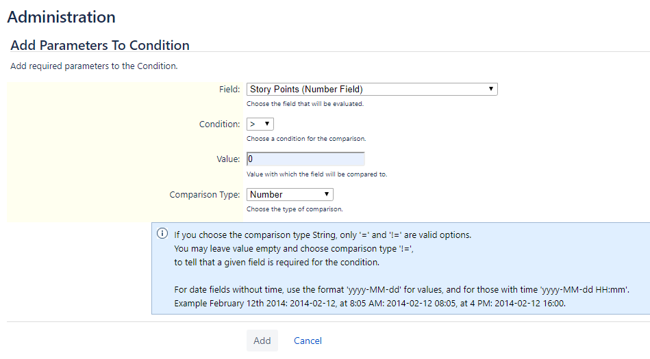This screenshot has width=650, height=359.
Task: Click the info icon in the blue notice
Action: (162, 234)
